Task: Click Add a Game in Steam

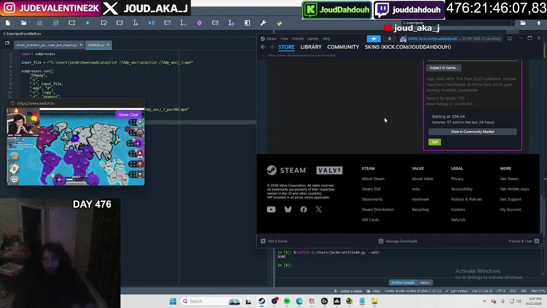Action: (274, 241)
